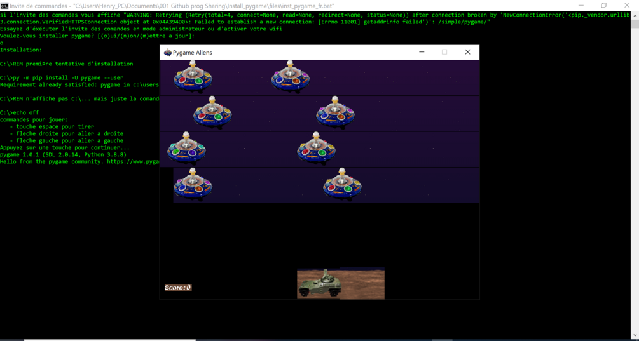Click the left alien saucer in the top row
Viewport: 639px width, 341px height.
pos(193,76)
